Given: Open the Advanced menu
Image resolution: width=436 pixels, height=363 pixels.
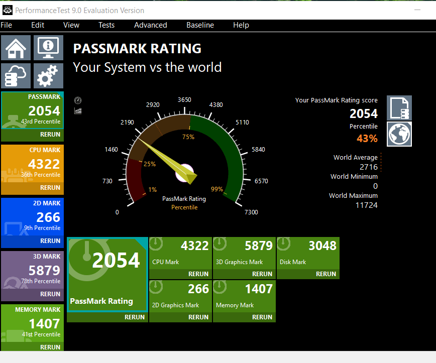Looking at the screenshot, I should (150, 25).
